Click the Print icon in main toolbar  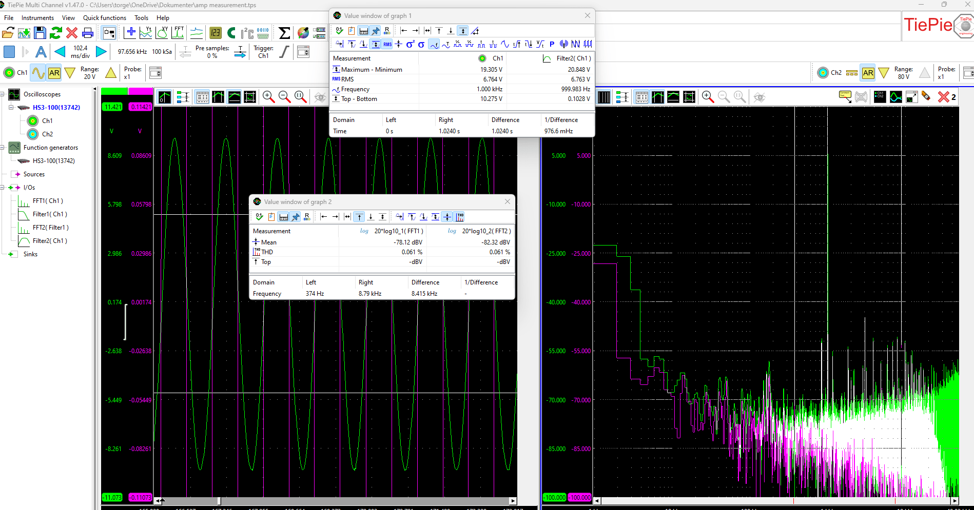click(88, 33)
